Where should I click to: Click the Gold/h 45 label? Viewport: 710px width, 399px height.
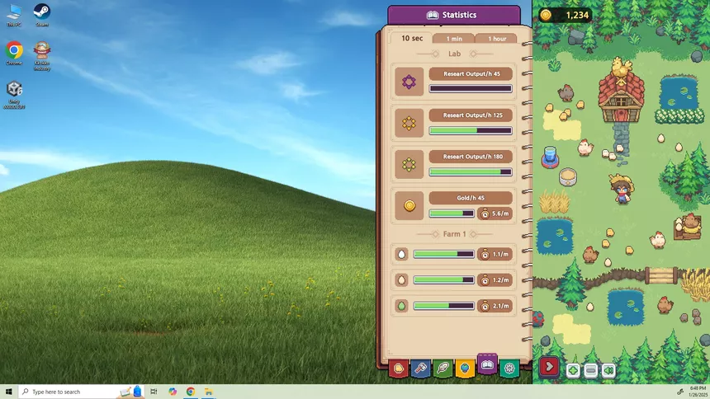(x=471, y=198)
